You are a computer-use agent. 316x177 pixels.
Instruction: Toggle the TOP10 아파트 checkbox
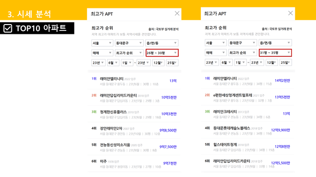pyautogui.click(x=8, y=29)
